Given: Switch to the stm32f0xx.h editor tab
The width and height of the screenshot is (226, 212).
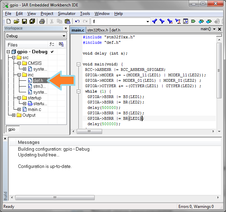Looking at the screenshot, I should [x=98, y=30].
